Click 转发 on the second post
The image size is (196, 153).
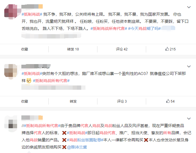pos(73,101)
